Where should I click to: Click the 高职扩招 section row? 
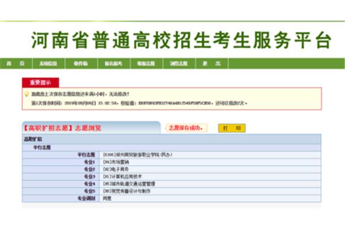tap(171, 139)
